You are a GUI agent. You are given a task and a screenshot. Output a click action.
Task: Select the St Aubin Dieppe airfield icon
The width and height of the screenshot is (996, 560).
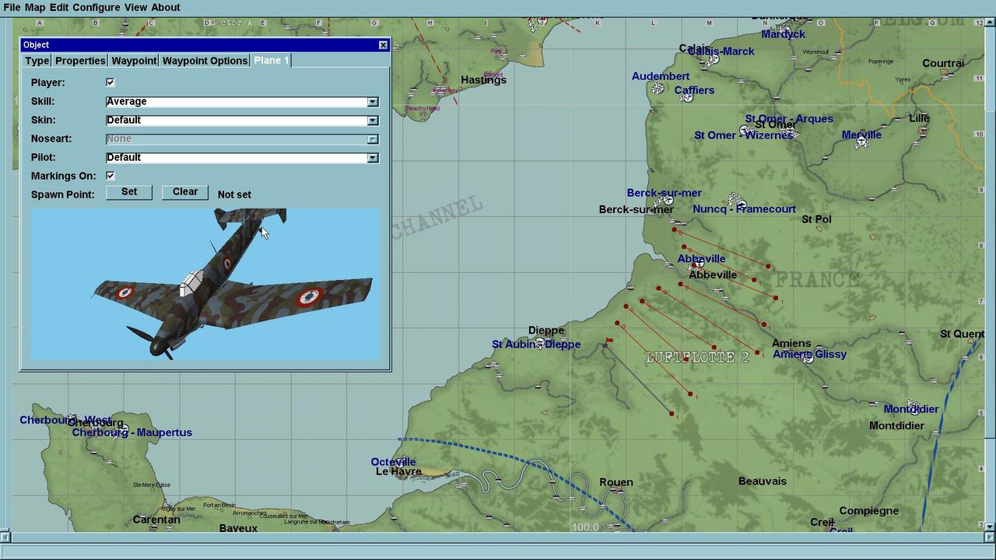(x=539, y=343)
